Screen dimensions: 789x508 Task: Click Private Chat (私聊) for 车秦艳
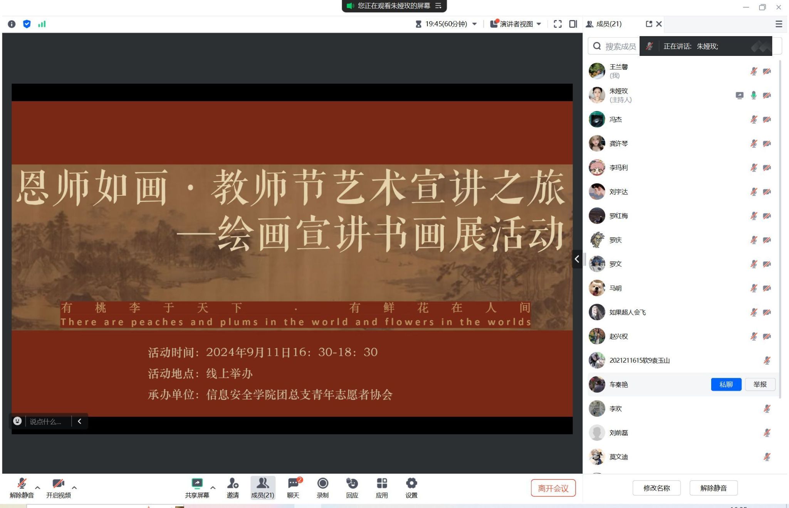click(x=726, y=384)
